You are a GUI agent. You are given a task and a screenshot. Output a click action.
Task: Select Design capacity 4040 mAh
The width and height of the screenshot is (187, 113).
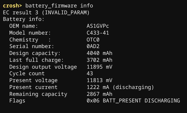99,53
